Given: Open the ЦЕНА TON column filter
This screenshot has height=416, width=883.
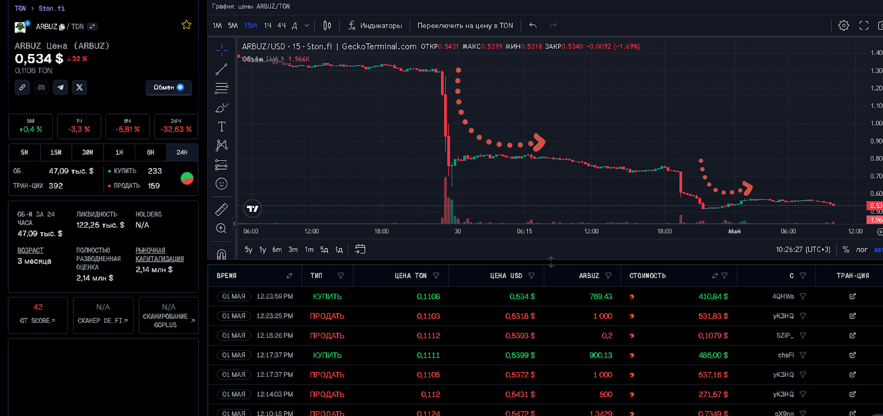Looking at the screenshot, I should point(436,275).
